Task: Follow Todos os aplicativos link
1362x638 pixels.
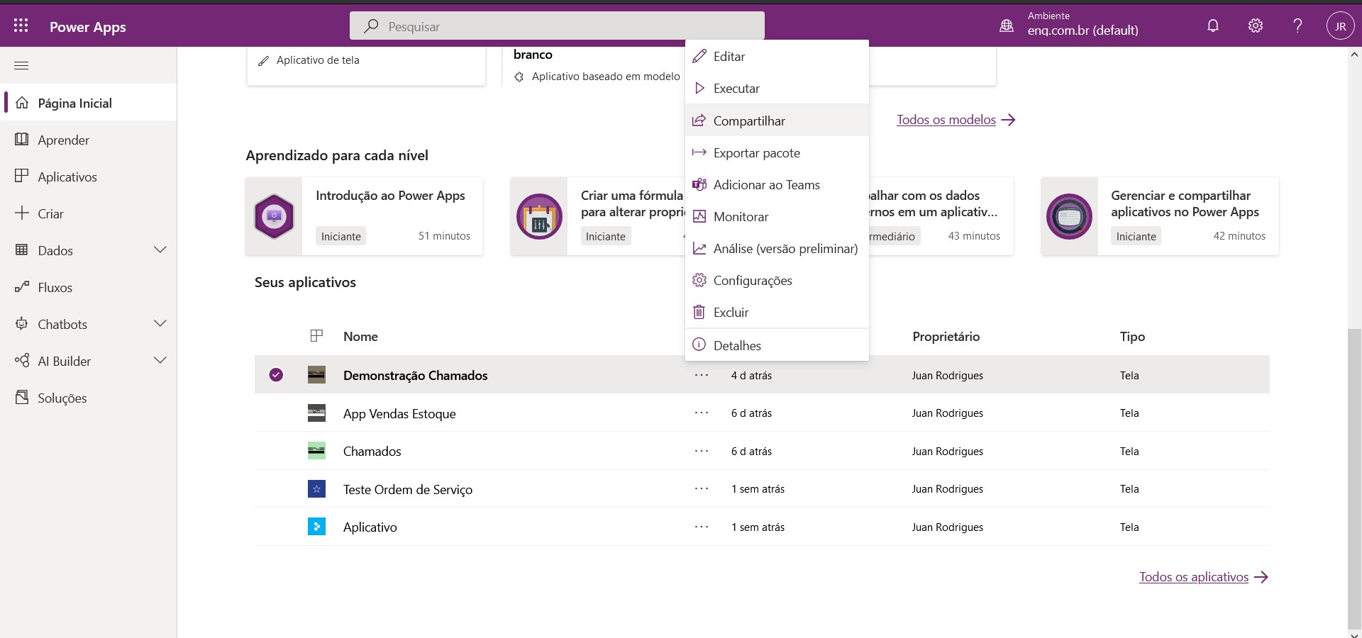Action: coord(1203,577)
